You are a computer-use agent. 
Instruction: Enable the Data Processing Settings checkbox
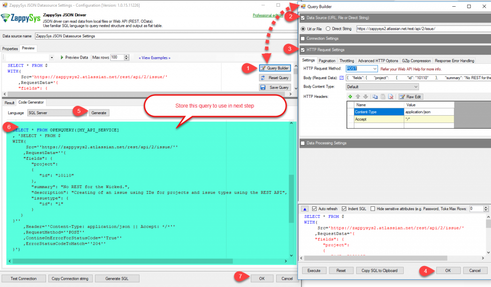point(303,143)
